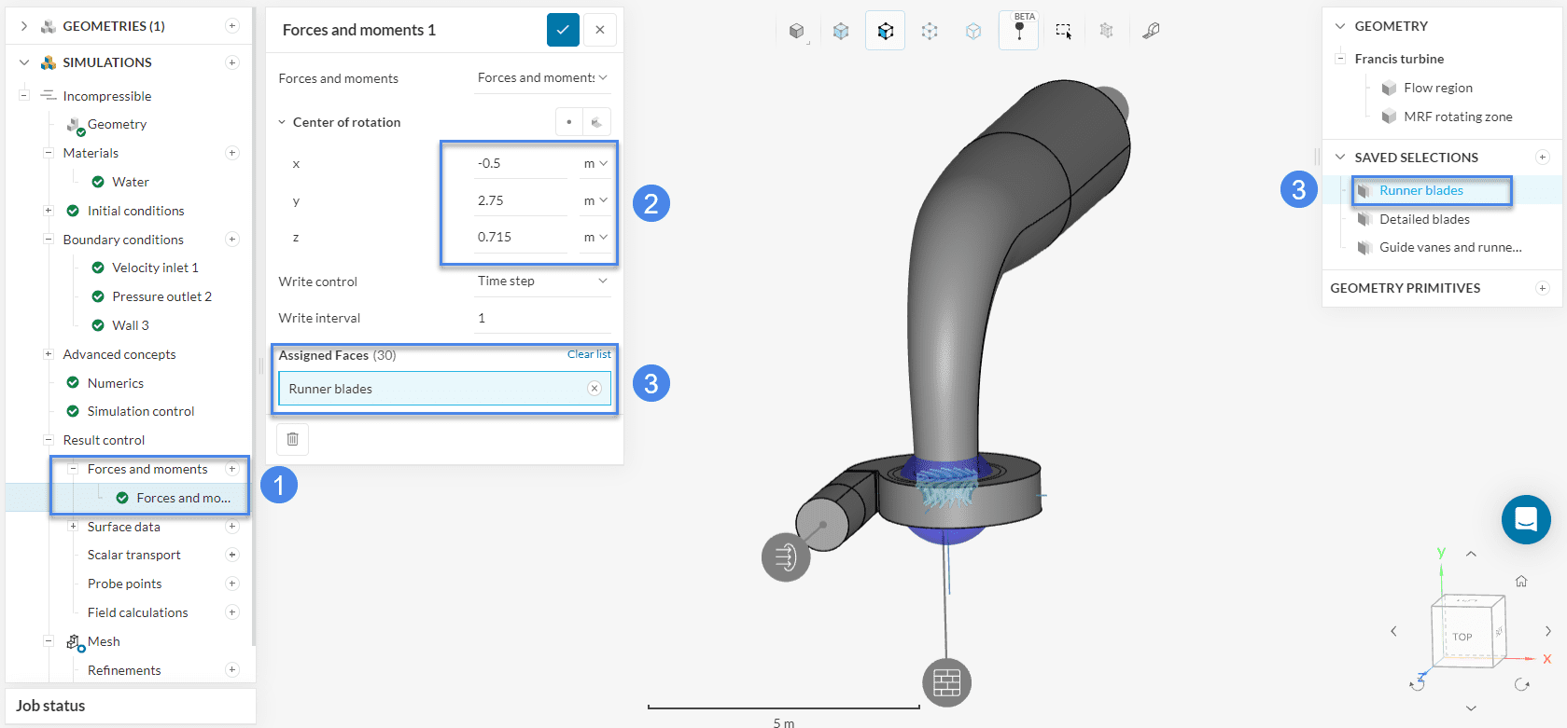Delete Forces and moments 1 with trash icon
Viewport: 1567px width, 728px height.
click(x=292, y=439)
